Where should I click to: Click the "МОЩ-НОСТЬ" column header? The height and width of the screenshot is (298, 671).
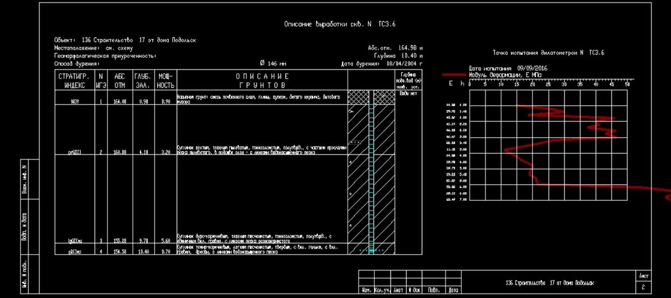166,81
